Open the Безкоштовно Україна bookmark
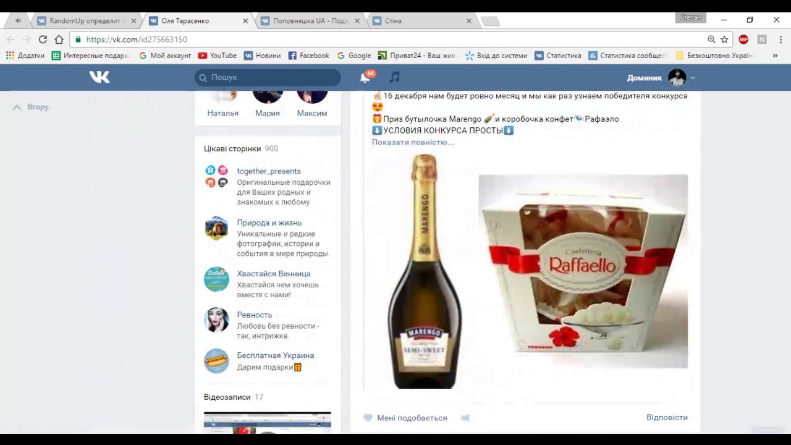Image resolution: width=791 pixels, height=445 pixels. (715, 56)
